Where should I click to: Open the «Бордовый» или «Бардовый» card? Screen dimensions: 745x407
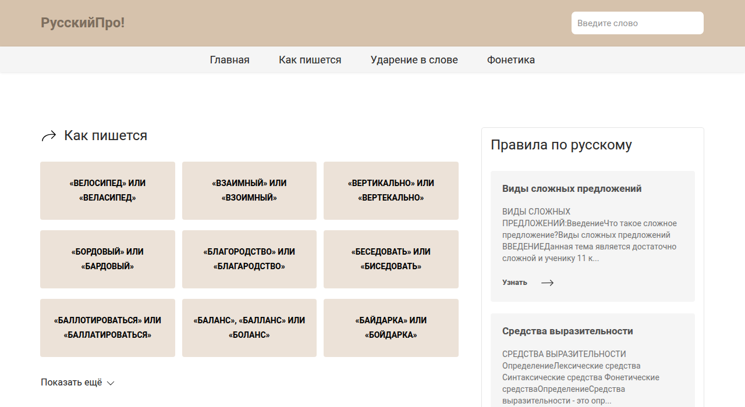point(108,259)
